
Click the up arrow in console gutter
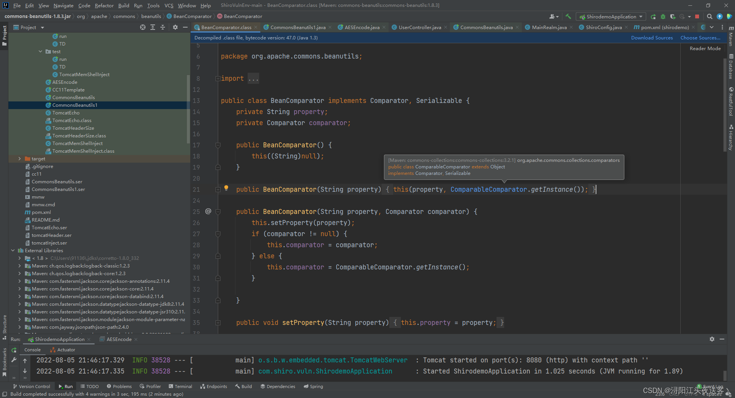25,360
